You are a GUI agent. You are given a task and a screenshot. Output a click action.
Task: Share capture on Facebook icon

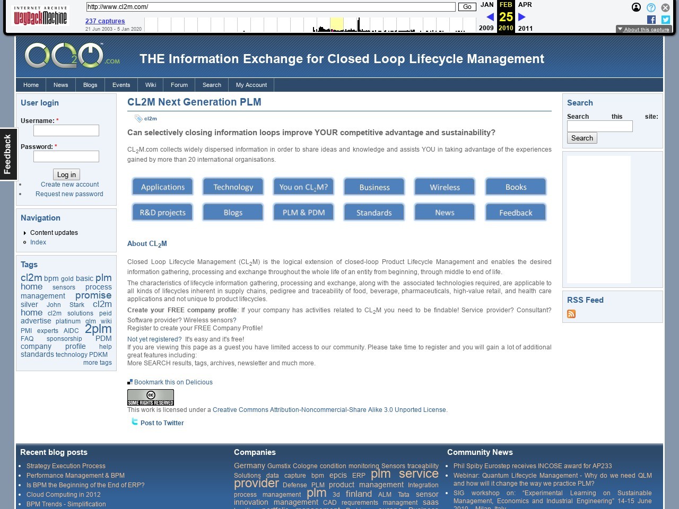pyautogui.click(x=651, y=20)
